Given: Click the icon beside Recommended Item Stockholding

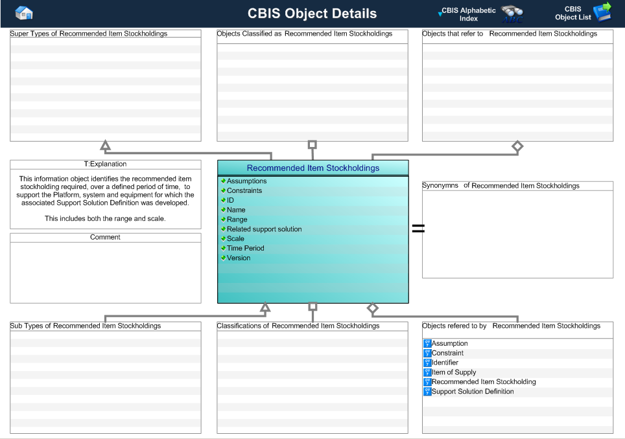Looking at the screenshot, I should [x=427, y=381].
